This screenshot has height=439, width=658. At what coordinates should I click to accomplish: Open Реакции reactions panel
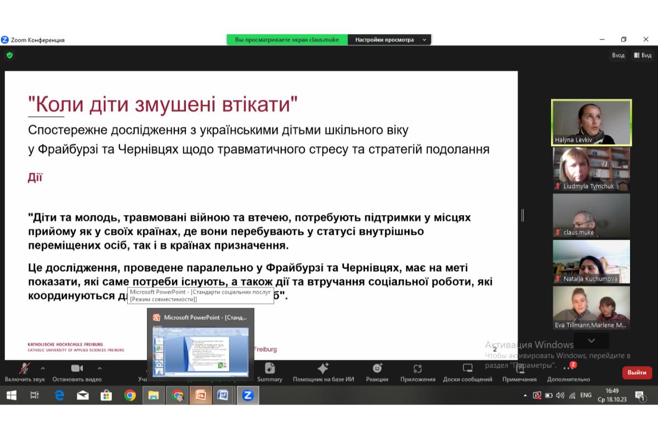[x=377, y=372]
